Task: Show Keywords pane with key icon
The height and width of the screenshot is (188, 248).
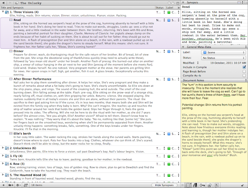Action: [202, 185]
